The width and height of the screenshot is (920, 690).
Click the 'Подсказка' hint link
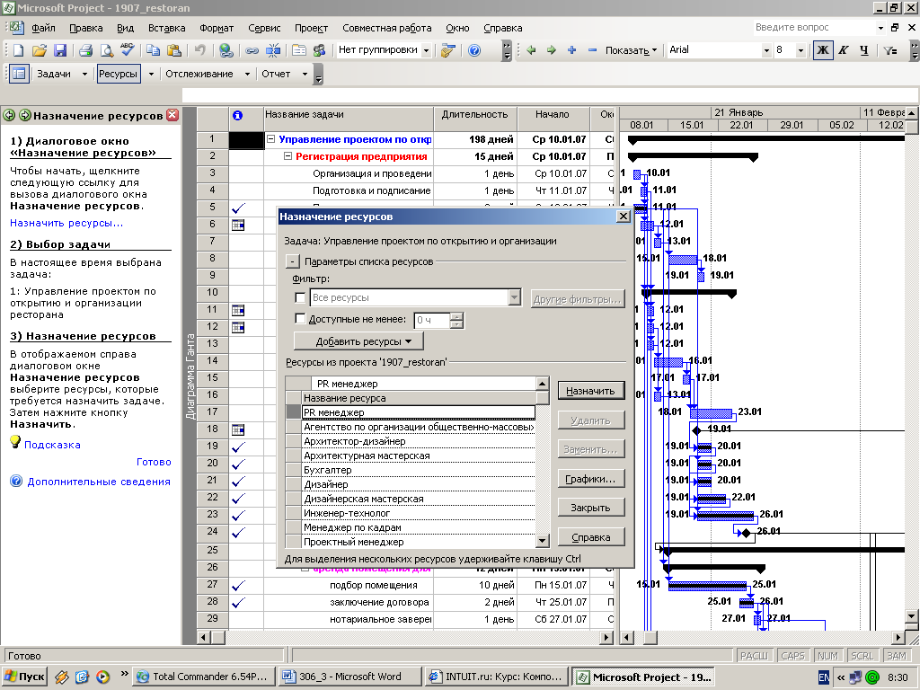click(x=52, y=445)
